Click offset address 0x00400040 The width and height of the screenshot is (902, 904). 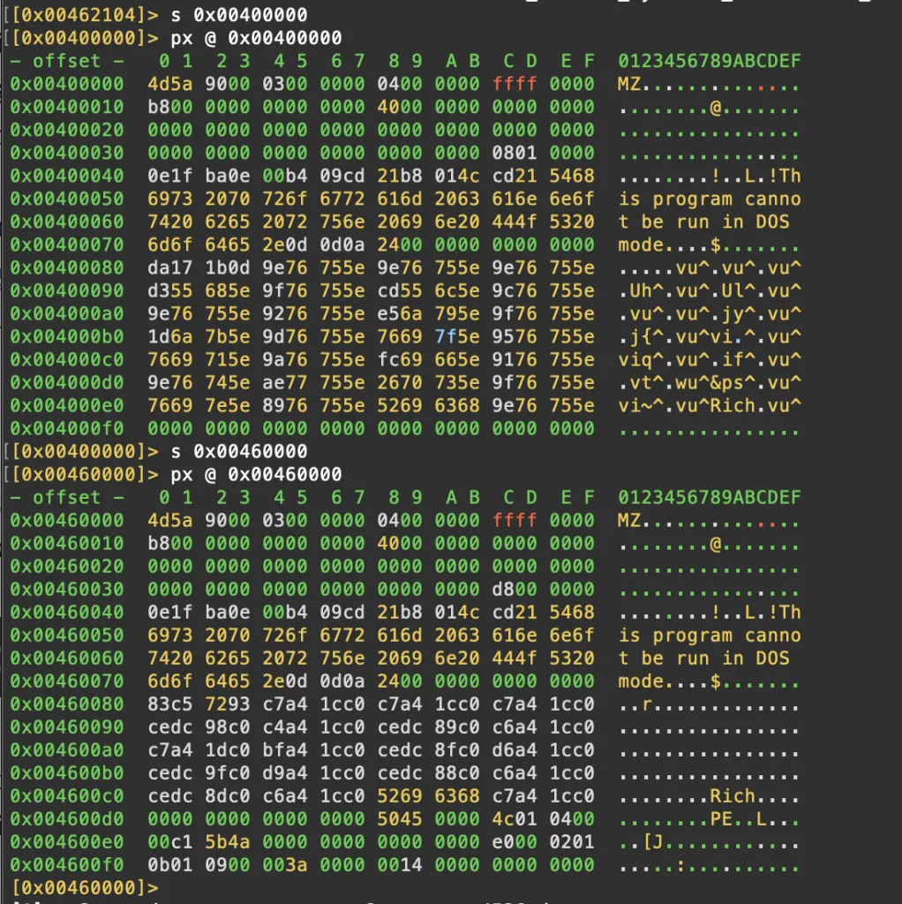[x=67, y=176]
